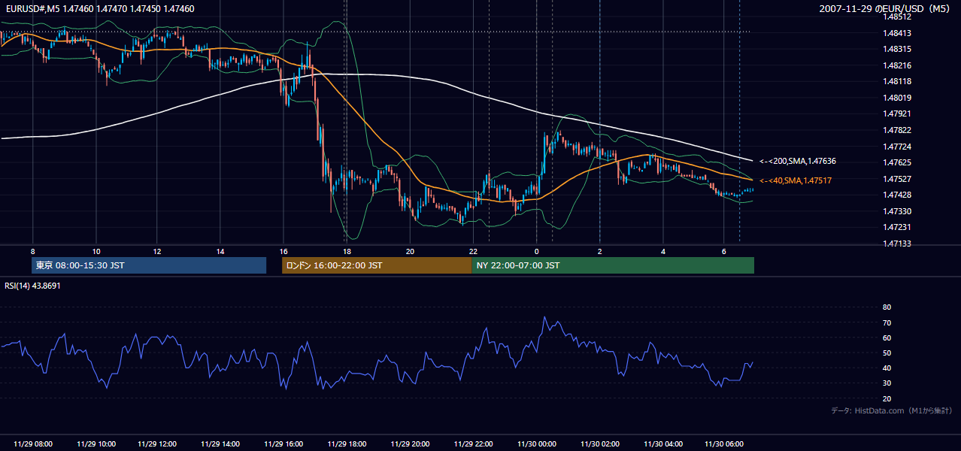Click hour tick 18 under price chart

[x=347, y=250]
